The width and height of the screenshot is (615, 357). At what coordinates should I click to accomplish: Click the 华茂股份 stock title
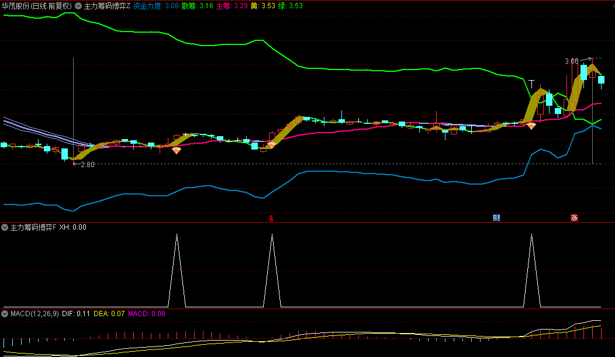36,6
